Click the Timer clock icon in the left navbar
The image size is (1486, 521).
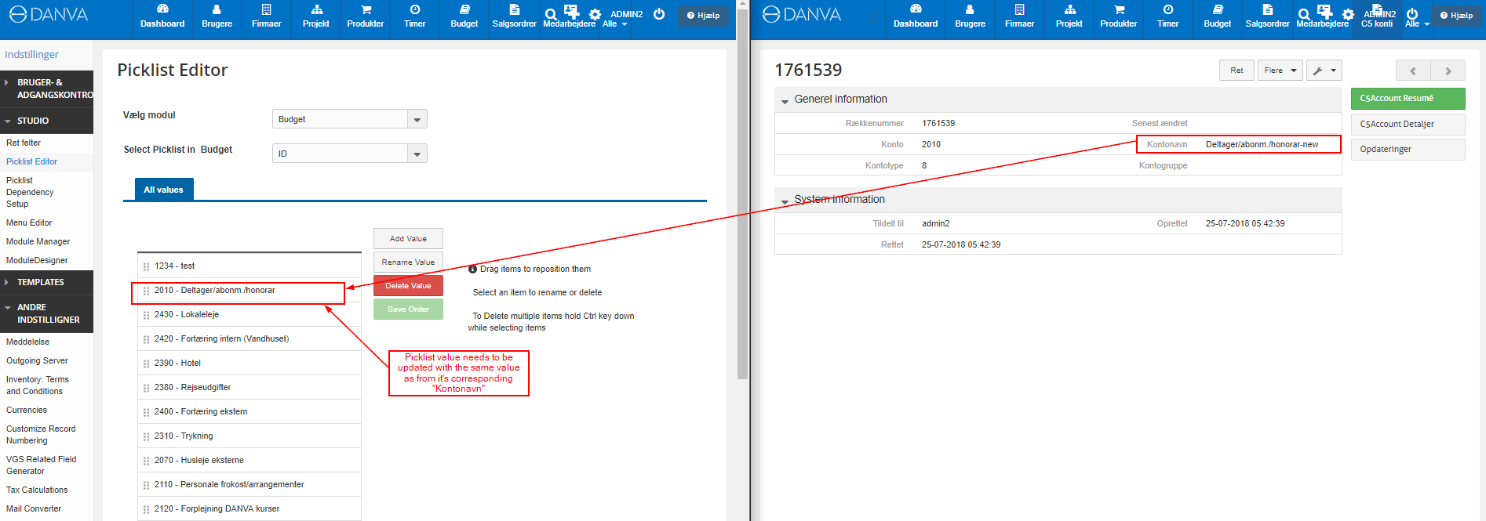pyautogui.click(x=414, y=10)
